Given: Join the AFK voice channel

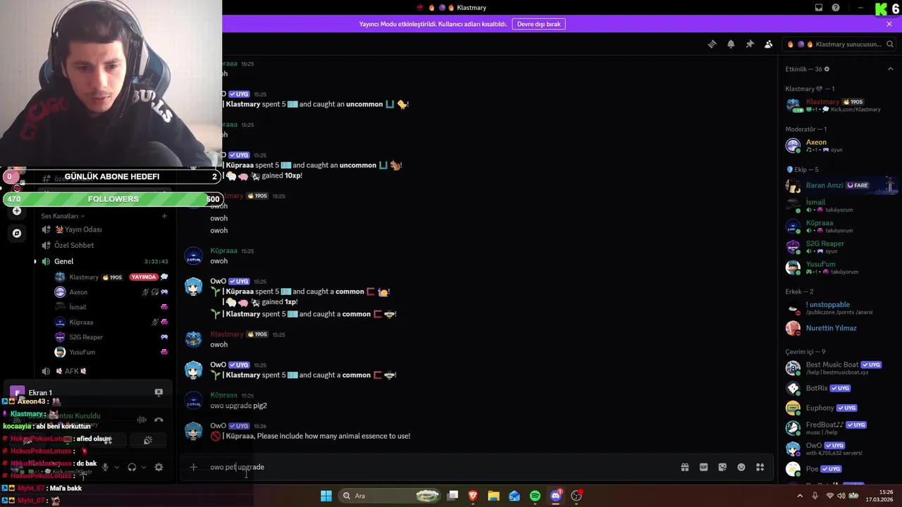Looking at the screenshot, I should [x=104, y=371].
